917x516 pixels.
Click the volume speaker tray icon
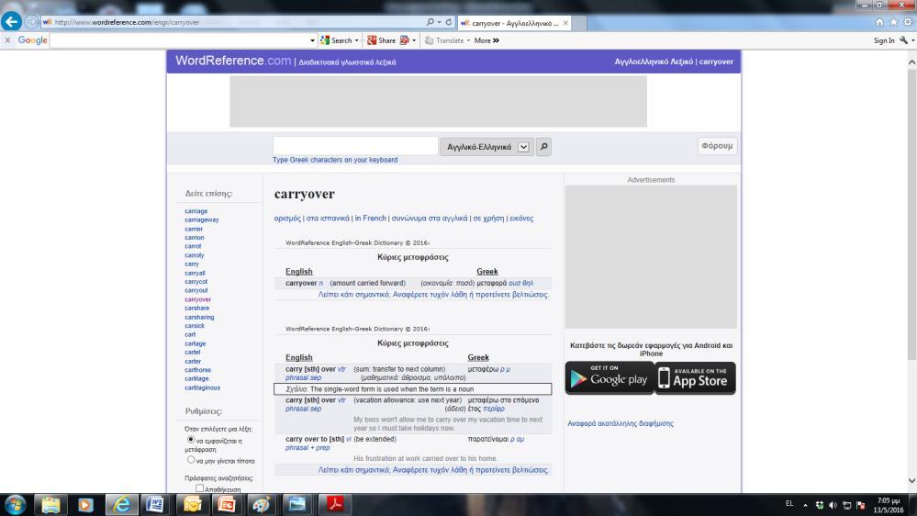[x=833, y=505]
